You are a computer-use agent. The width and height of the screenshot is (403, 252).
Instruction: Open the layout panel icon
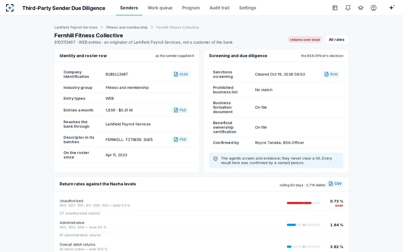point(335,8)
